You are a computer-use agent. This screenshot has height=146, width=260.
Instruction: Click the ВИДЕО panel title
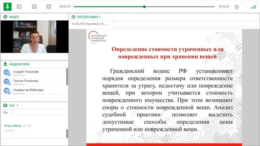(14, 17)
